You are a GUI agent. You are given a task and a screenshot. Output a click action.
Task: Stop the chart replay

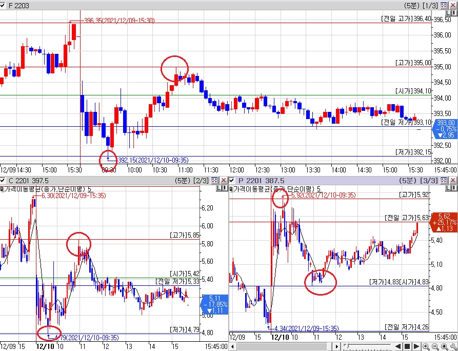tap(407, 346)
